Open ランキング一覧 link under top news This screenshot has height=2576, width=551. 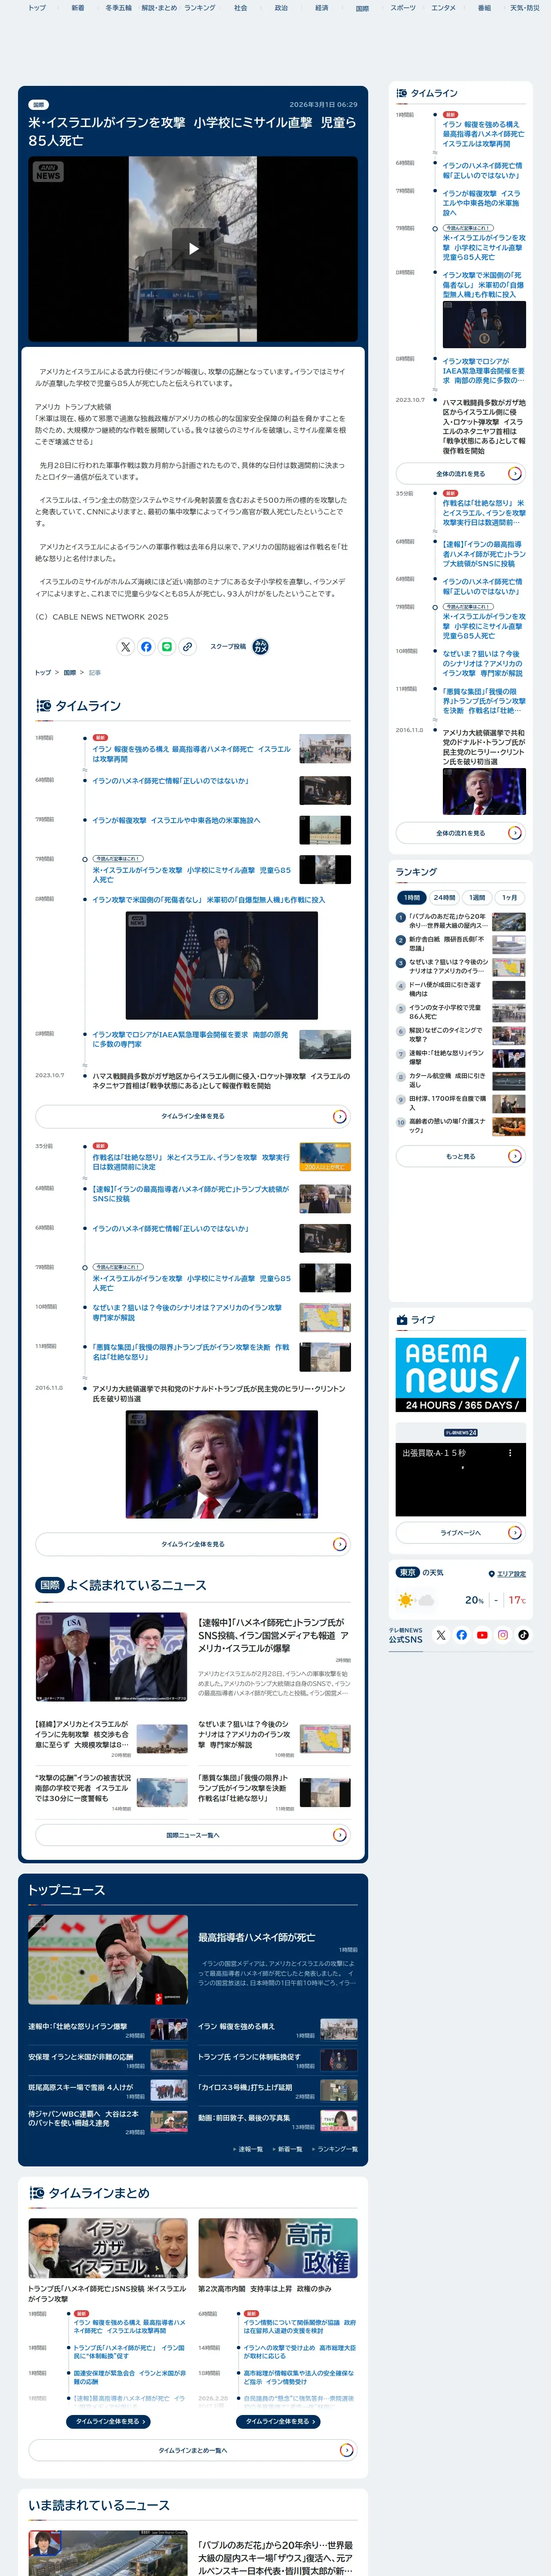point(335,2149)
